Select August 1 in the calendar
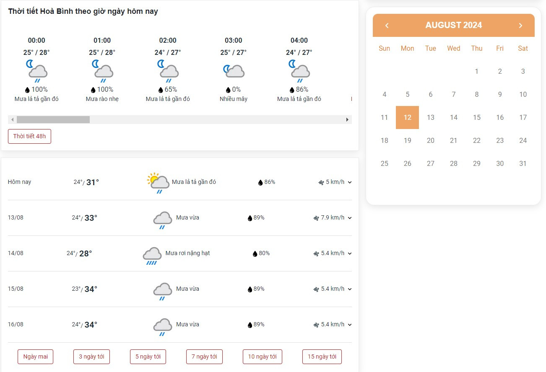Image resolution: width=546 pixels, height=372 pixels. click(x=477, y=71)
